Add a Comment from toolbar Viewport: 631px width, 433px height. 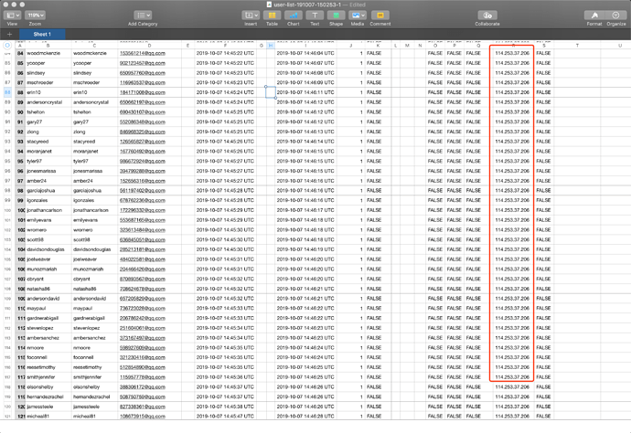[x=380, y=16]
